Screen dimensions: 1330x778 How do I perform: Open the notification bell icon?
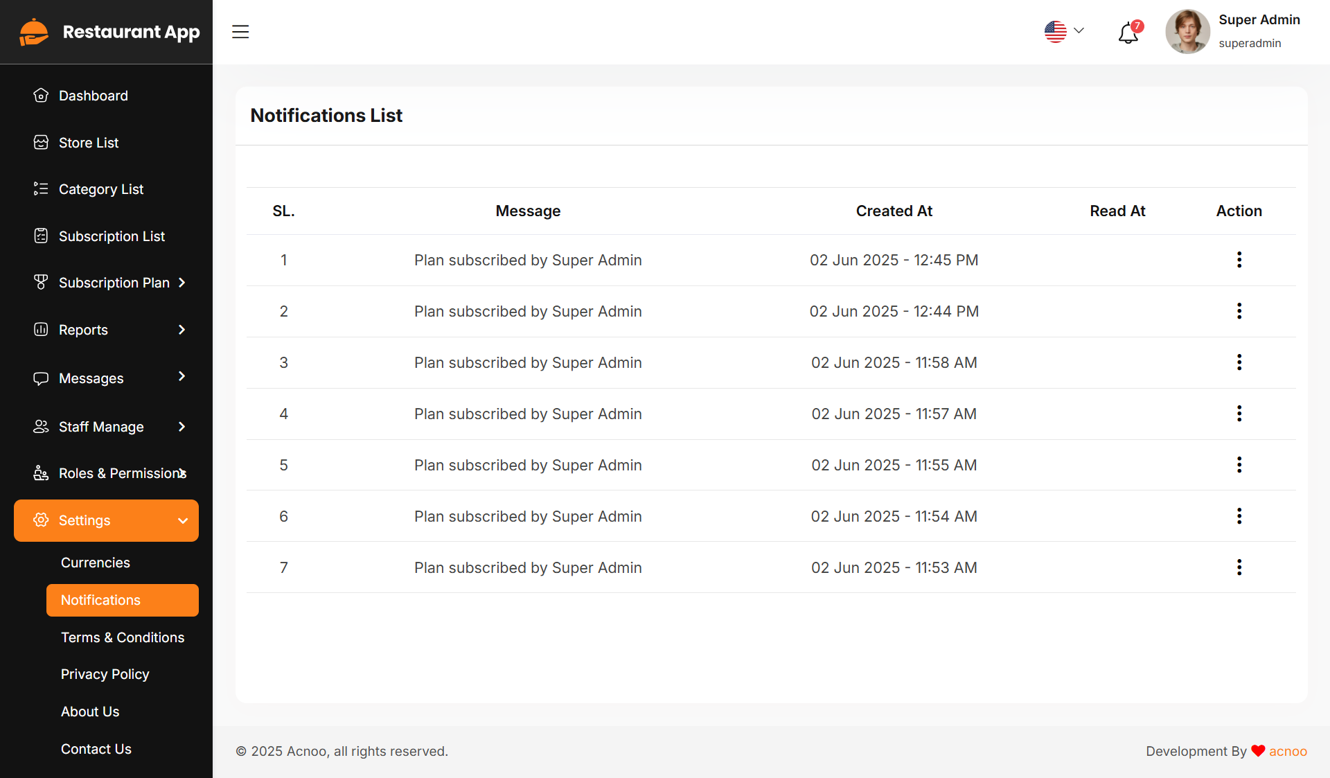click(x=1128, y=33)
